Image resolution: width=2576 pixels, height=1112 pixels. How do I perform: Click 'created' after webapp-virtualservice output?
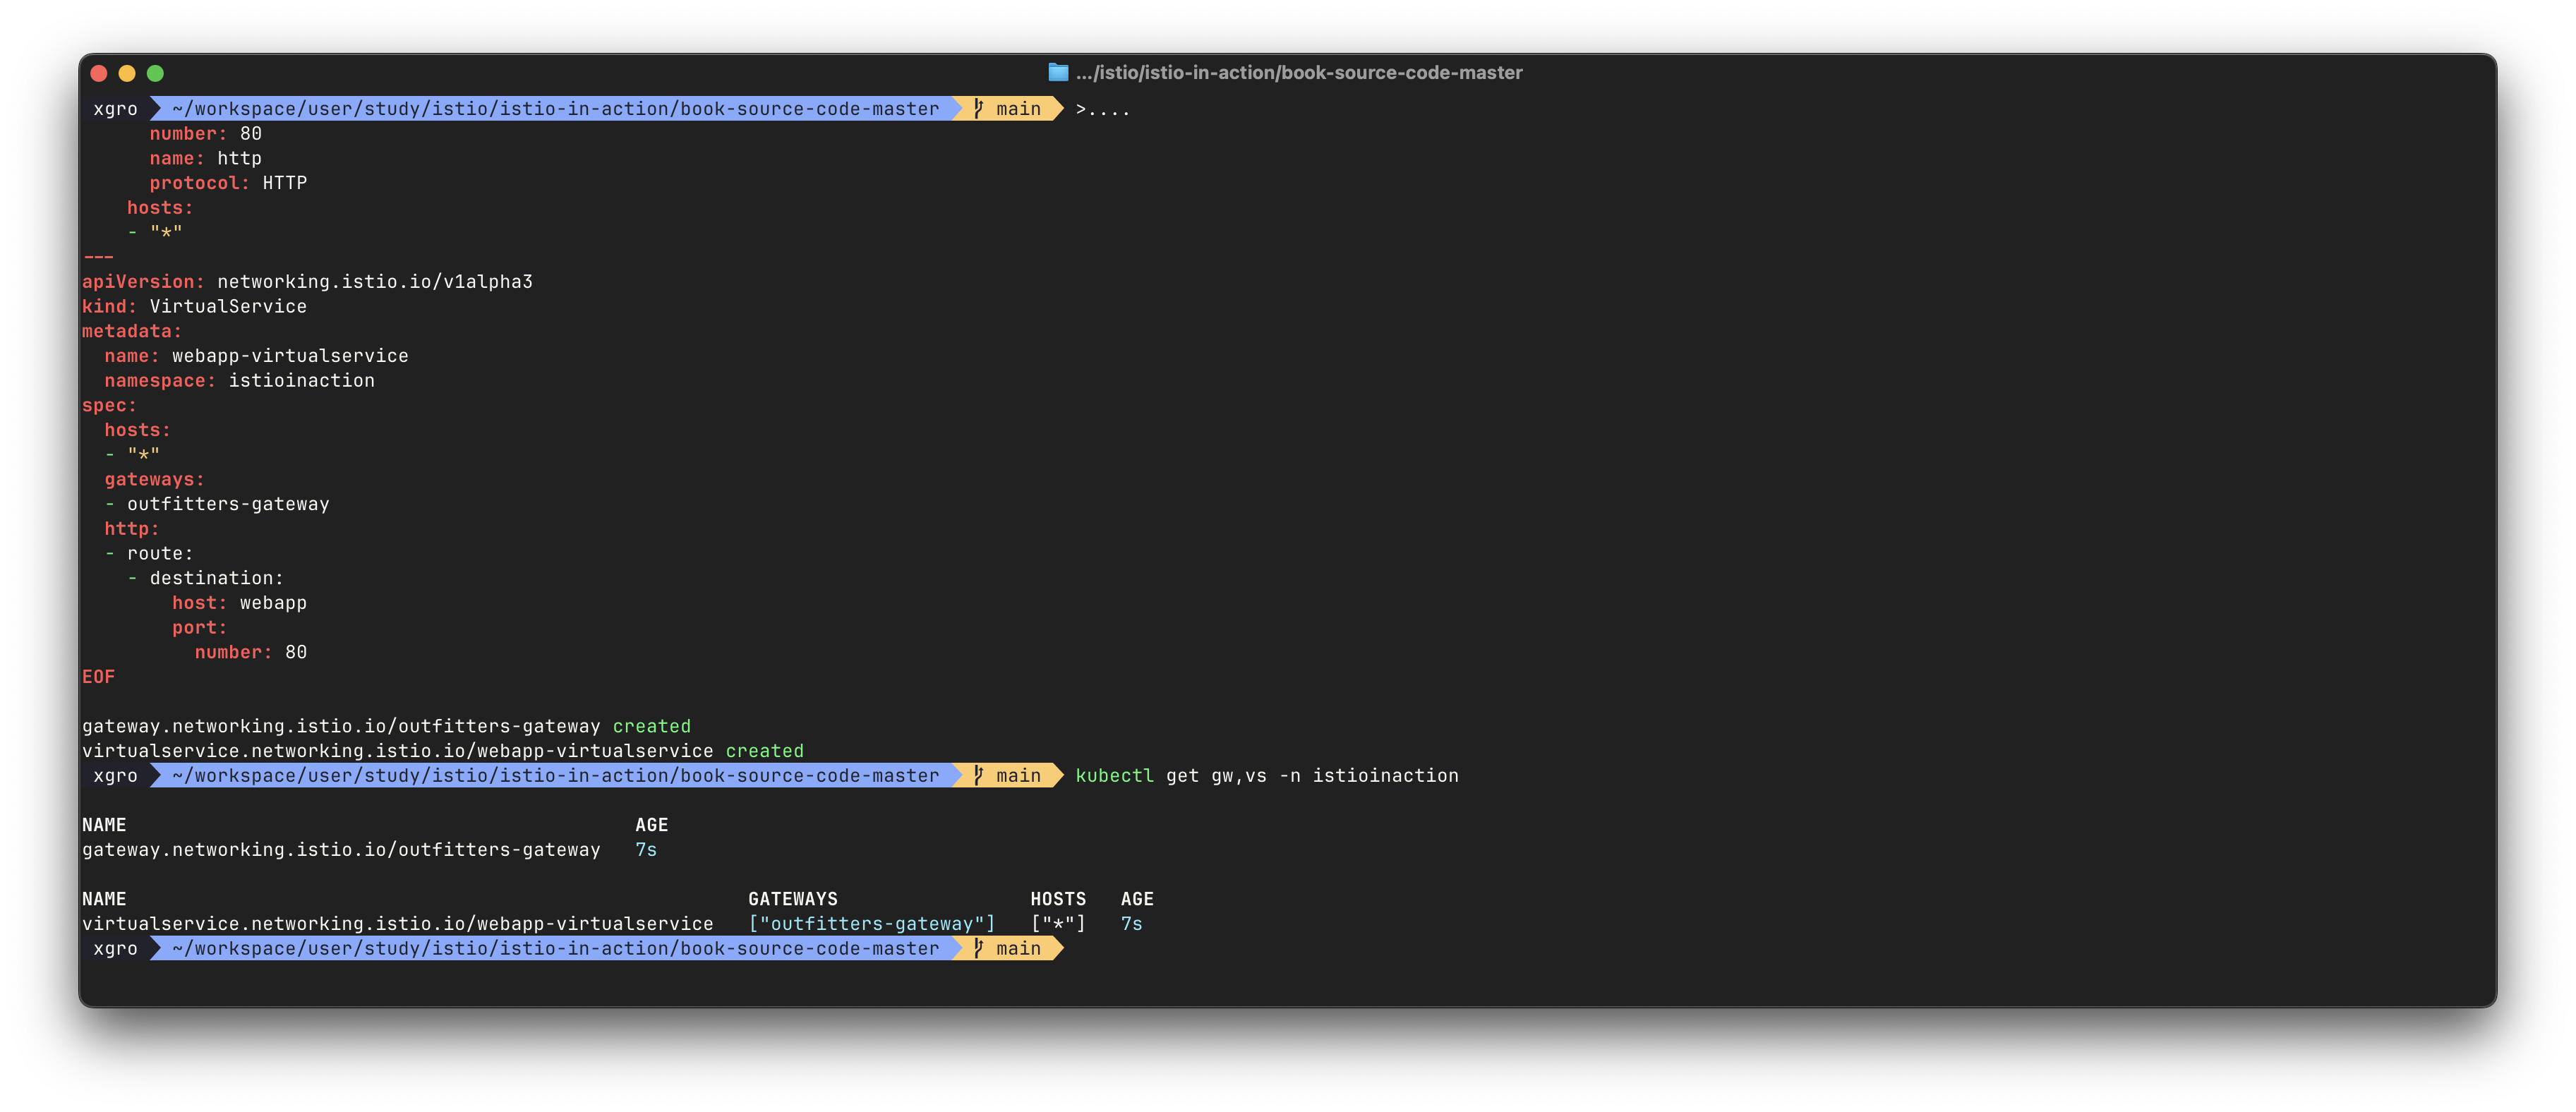765,750
